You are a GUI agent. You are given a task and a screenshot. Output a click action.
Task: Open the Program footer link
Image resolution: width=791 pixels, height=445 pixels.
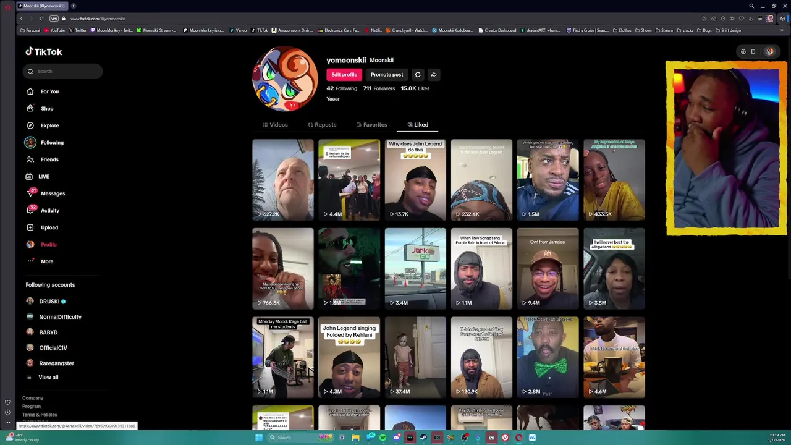[32, 406]
